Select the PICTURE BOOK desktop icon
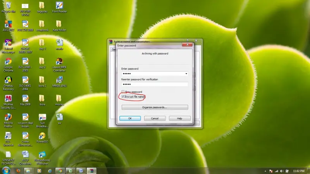Viewport: 310px width, 174px height. coord(25,9)
